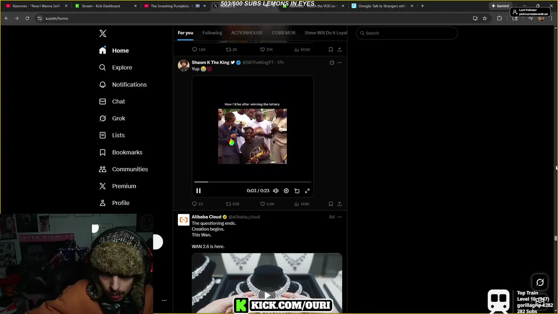Switch to Omegle browser tab

click(382, 6)
